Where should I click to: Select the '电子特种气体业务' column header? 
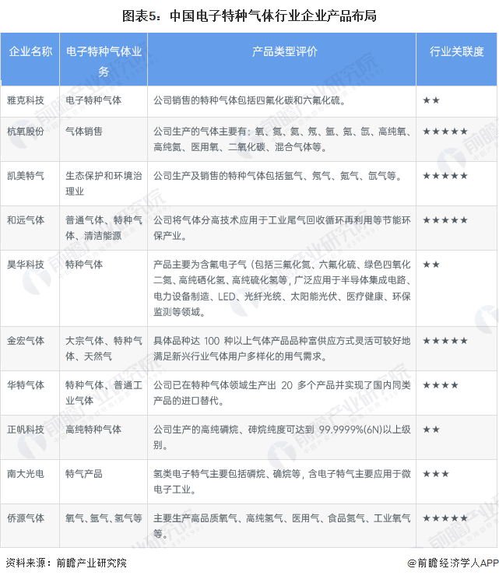[104, 61]
